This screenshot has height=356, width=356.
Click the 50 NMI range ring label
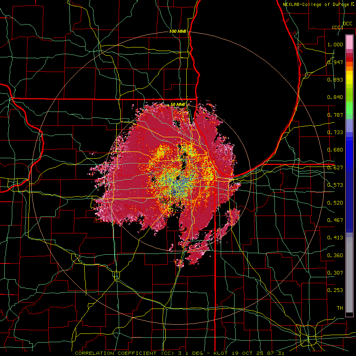[x=178, y=105]
